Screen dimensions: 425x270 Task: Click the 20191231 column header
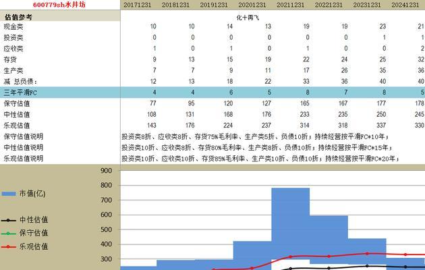214,5
